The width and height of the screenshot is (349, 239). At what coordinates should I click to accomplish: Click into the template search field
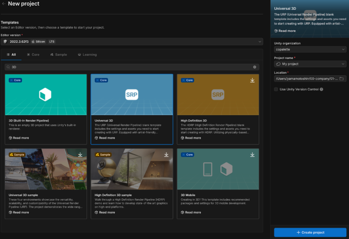pyautogui.click(x=132, y=67)
